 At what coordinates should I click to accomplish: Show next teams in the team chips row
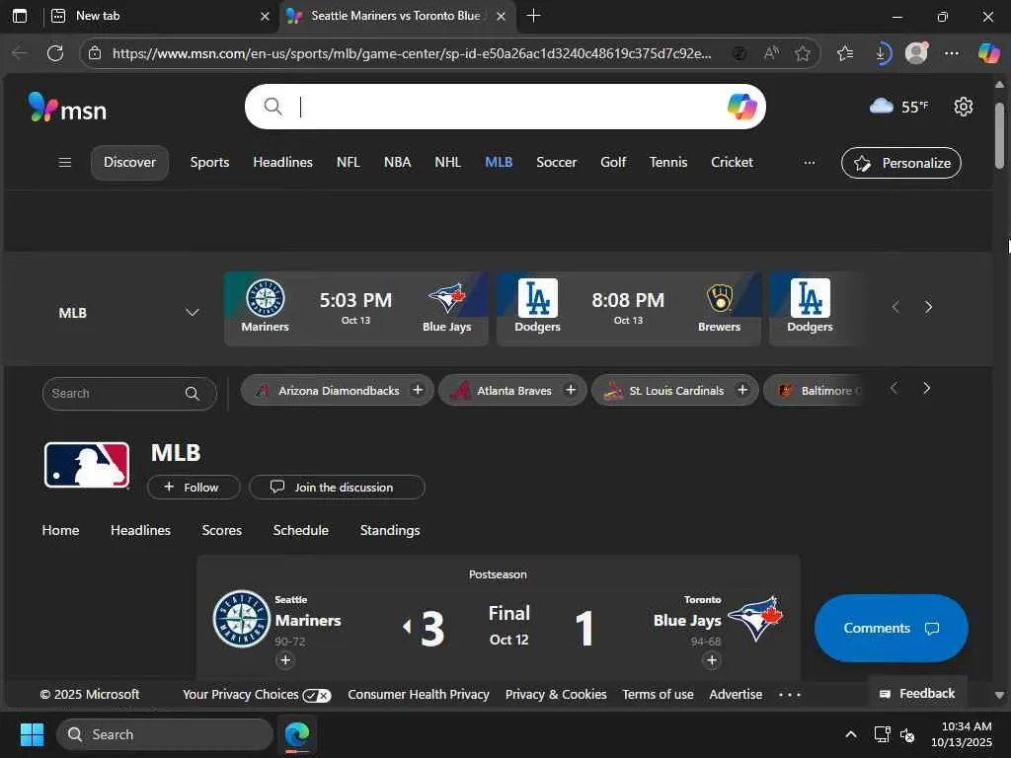point(926,388)
